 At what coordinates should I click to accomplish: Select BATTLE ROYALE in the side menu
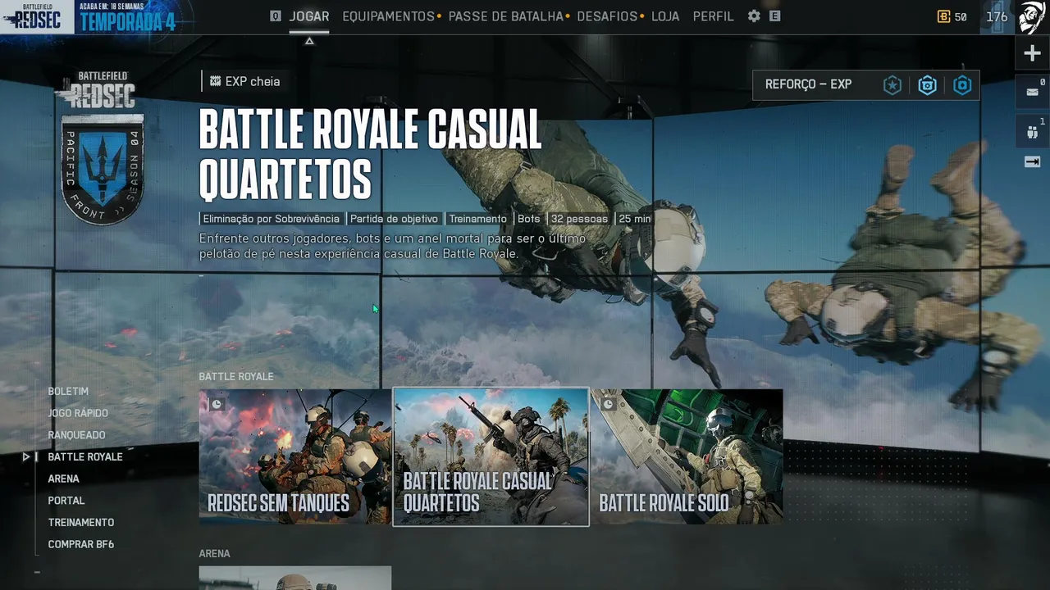pyautogui.click(x=85, y=457)
